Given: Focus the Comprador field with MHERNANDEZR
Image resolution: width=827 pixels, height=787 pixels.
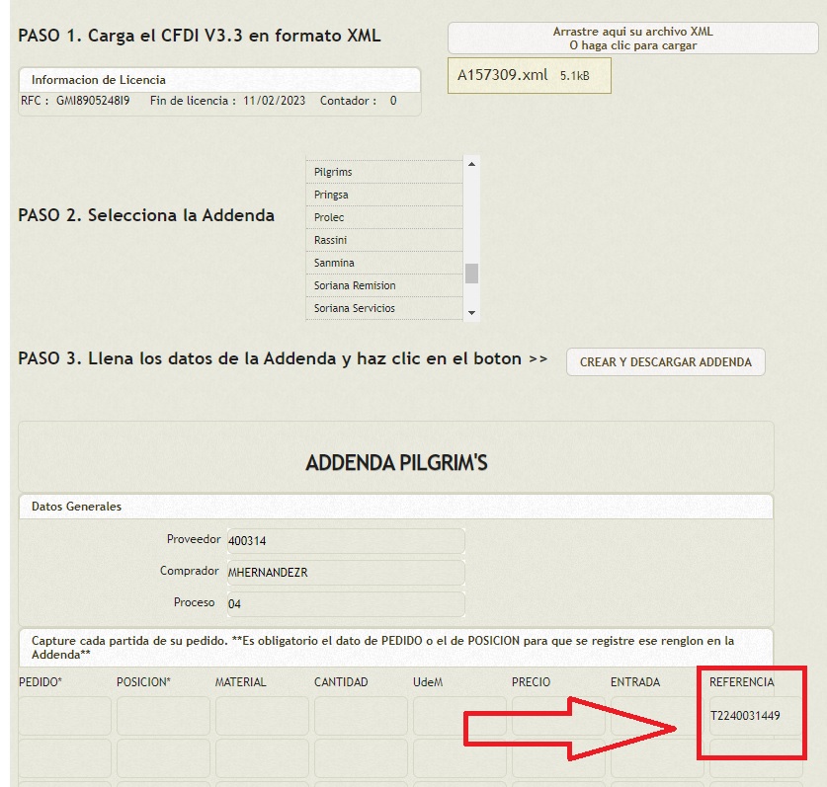Looking at the screenshot, I should [346, 573].
